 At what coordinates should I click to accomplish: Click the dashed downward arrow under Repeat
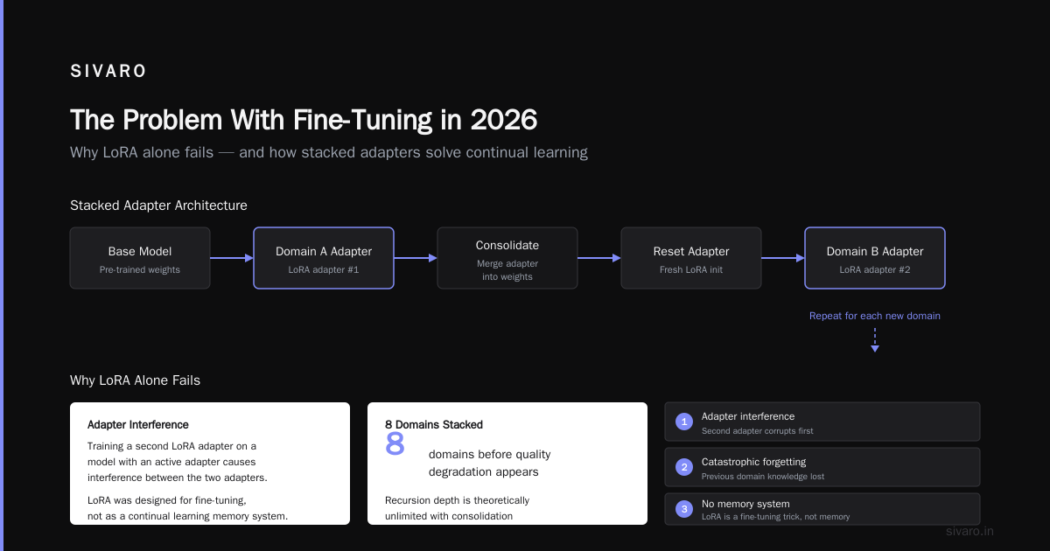[875, 340]
